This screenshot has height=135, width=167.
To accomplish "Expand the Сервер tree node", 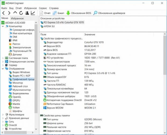I will point(3,65).
